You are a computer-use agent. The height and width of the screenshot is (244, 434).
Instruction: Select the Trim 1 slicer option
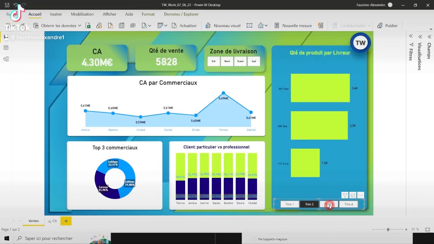point(289,204)
